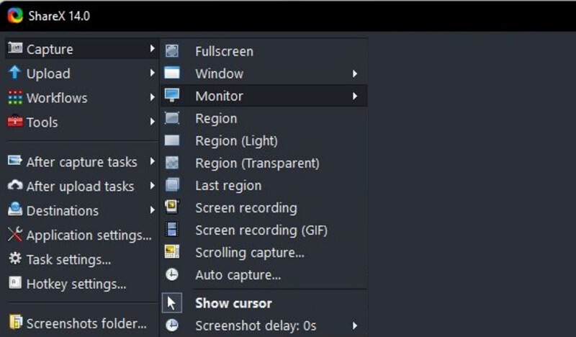Click the After capture tasks icon
The height and width of the screenshot is (337, 576).
pyautogui.click(x=15, y=161)
